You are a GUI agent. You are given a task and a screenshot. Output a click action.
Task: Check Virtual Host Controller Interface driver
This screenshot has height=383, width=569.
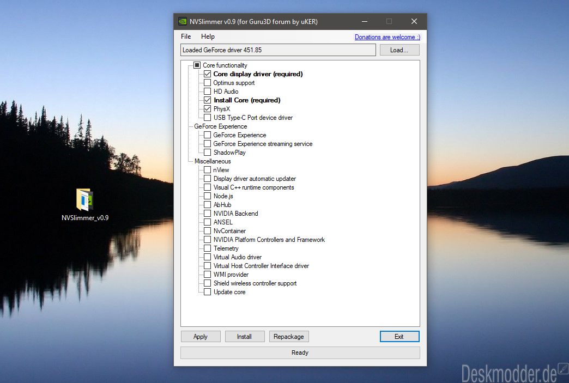pyautogui.click(x=207, y=265)
